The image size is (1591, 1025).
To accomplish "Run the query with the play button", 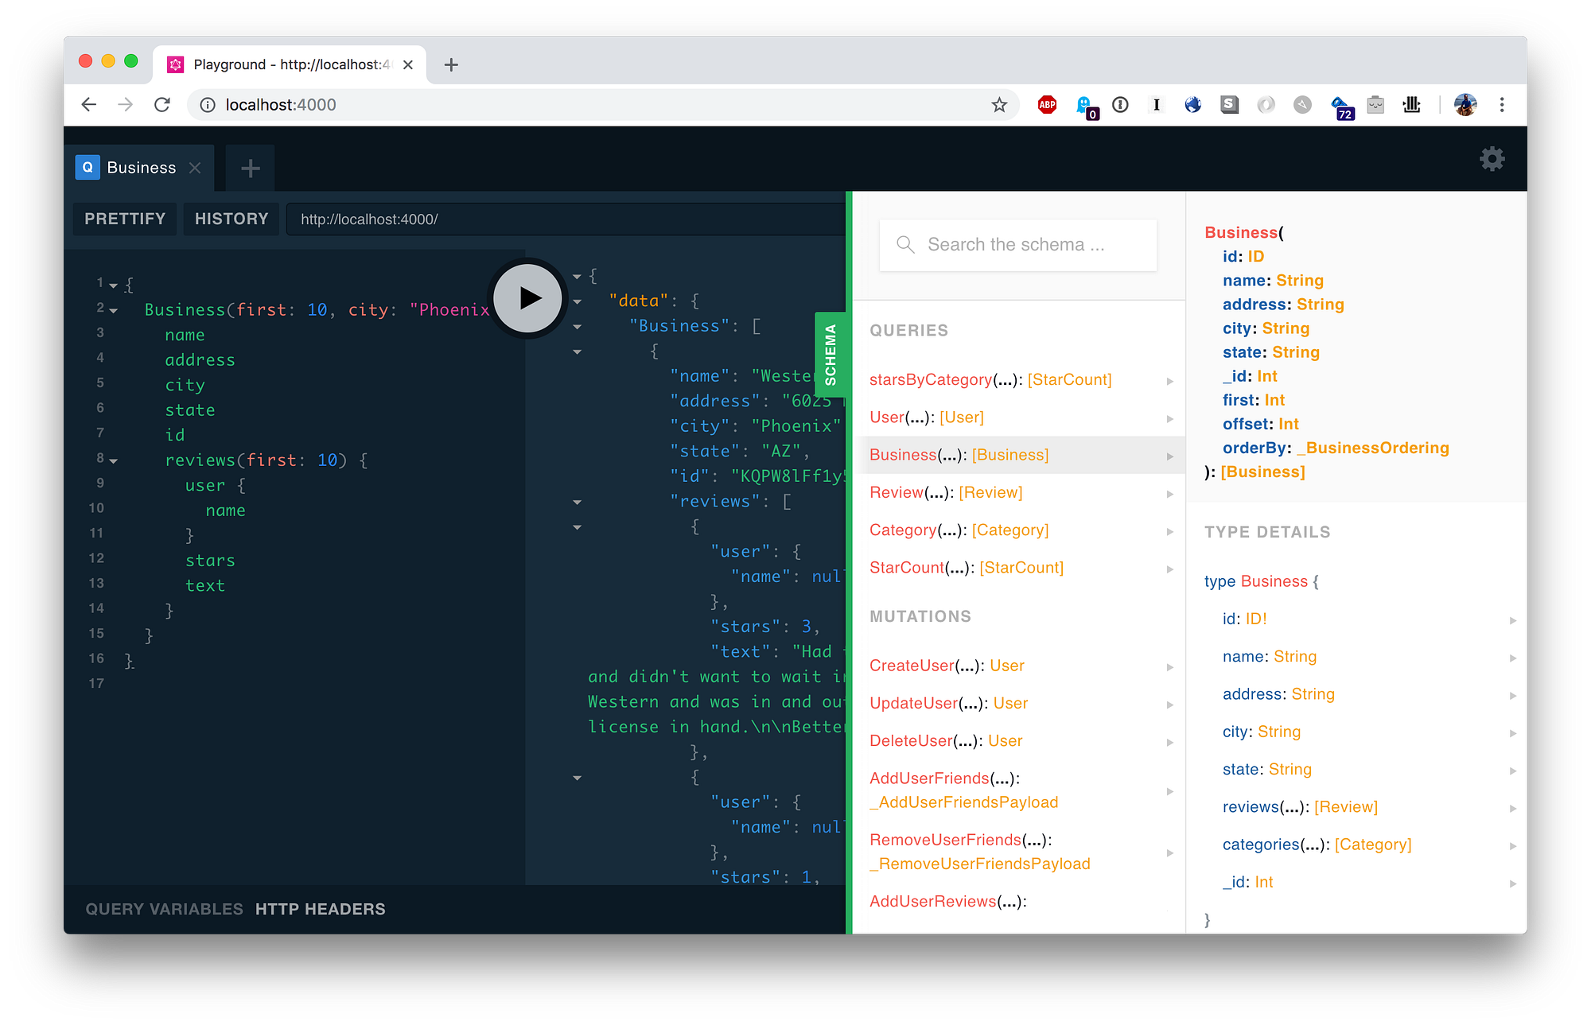I will coord(527,298).
